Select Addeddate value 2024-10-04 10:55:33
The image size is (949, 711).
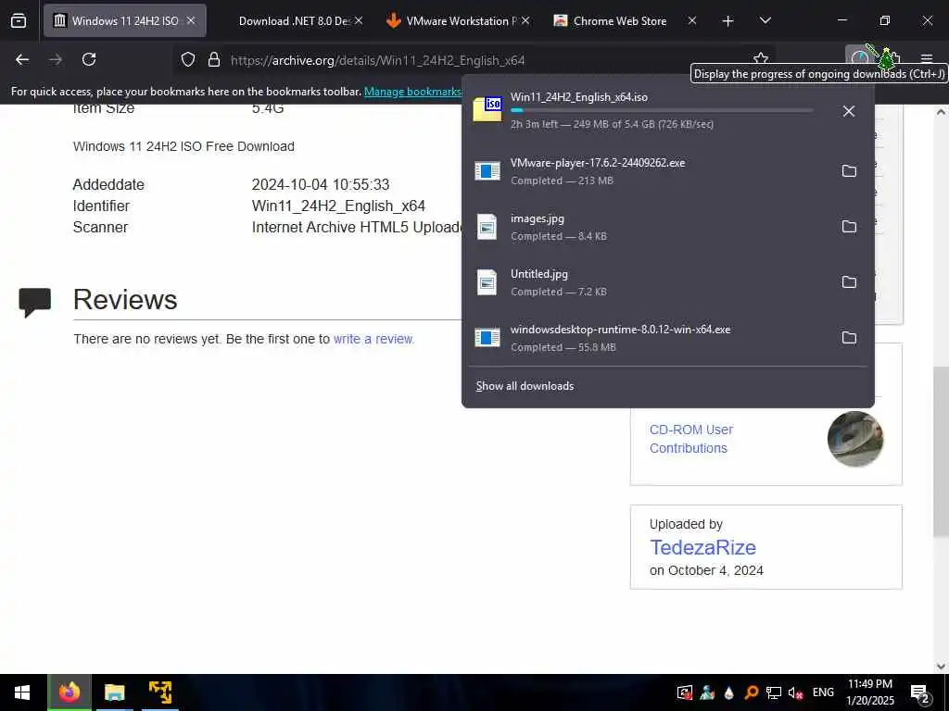(x=320, y=184)
